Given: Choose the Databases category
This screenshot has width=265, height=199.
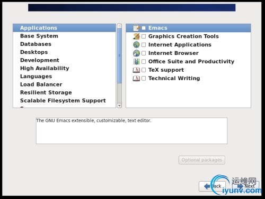Looking at the screenshot, I should [64, 44].
